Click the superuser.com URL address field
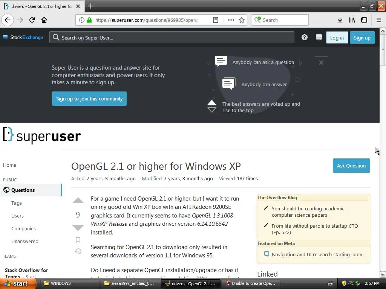Screen dimensions: 386x289 [x=147, y=20]
